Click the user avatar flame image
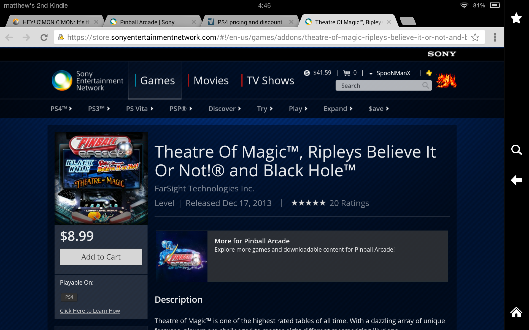The height and width of the screenshot is (330, 529). click(446, 81)
